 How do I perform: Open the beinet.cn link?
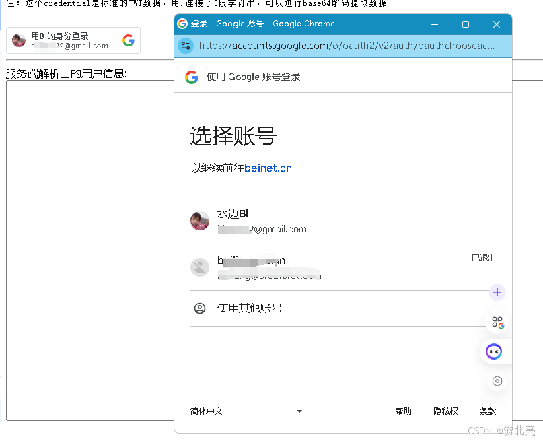coord(268,168)
